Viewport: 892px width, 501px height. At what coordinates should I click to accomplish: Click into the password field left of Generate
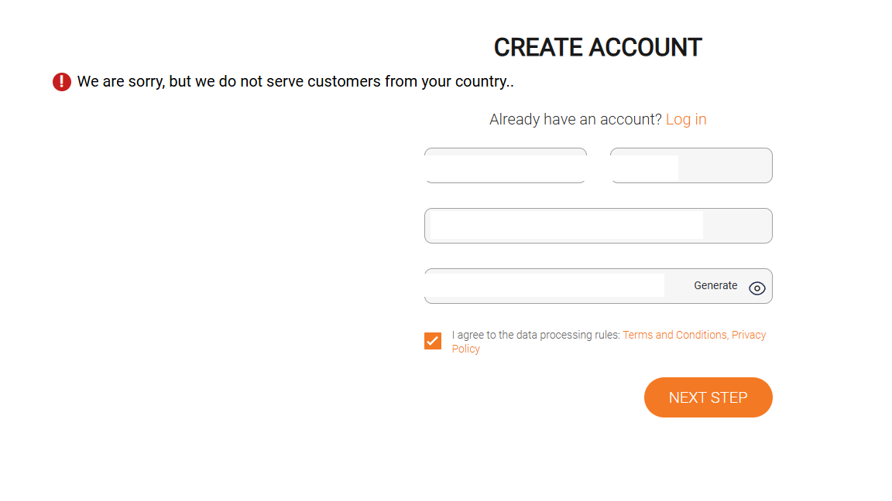point(544,286)
